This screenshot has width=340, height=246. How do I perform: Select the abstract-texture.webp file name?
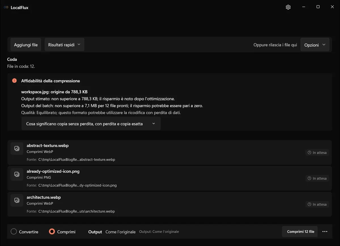48,146
